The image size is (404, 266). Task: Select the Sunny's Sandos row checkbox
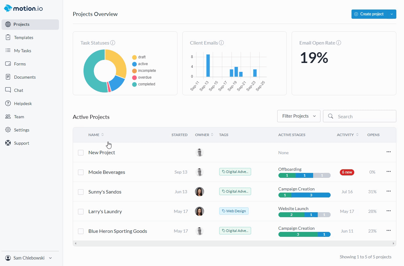tap(81, 192)
